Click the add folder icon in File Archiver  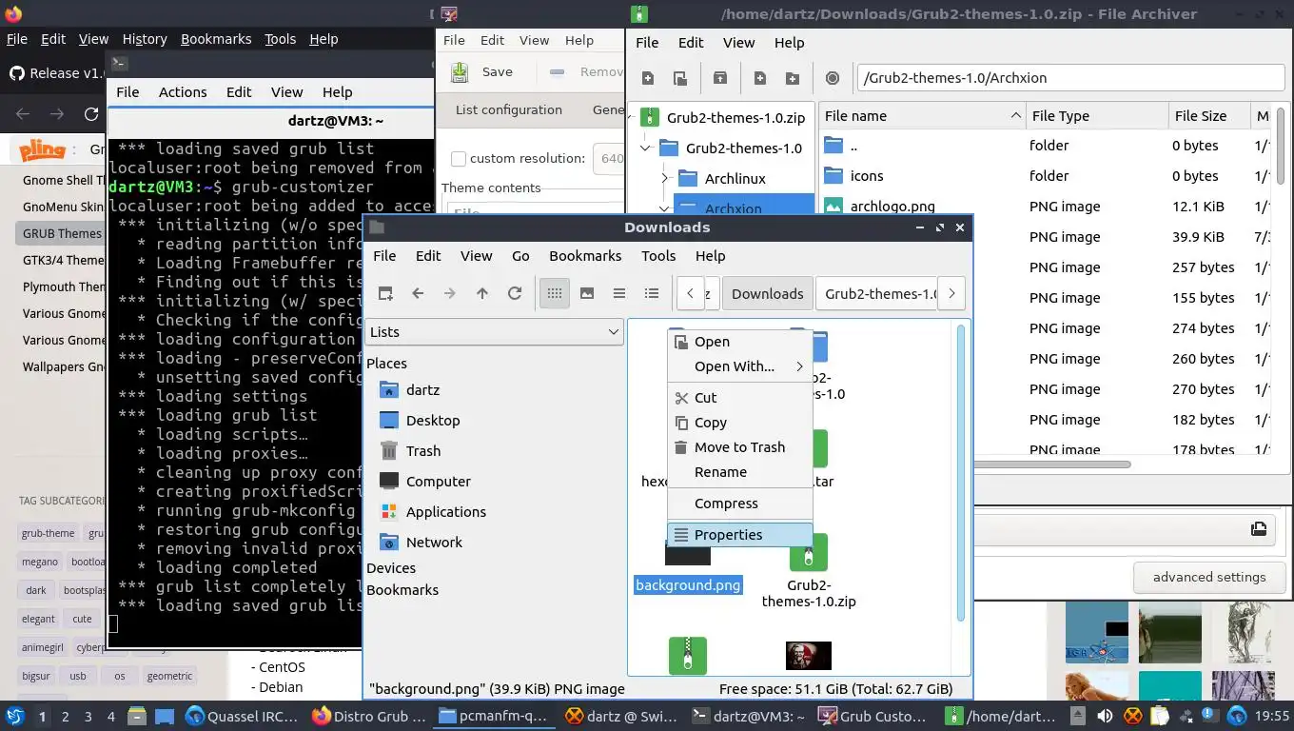point(792,78)
